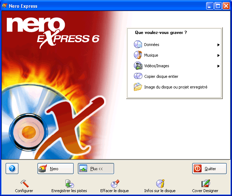Click the Vidéos/Images camera icon

click(x=138, y=66)
